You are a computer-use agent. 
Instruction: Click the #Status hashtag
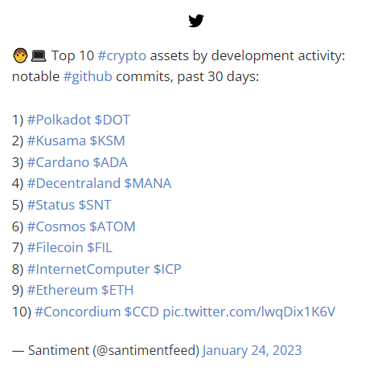51,205
